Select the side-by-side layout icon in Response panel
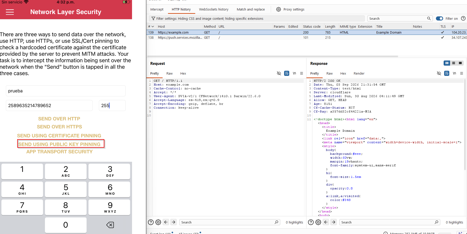Viewport: 467px width, 234px height. point(447,63)
